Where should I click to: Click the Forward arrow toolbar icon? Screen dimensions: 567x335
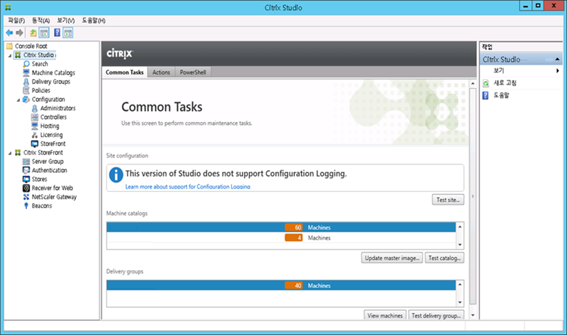click(19, 33)
